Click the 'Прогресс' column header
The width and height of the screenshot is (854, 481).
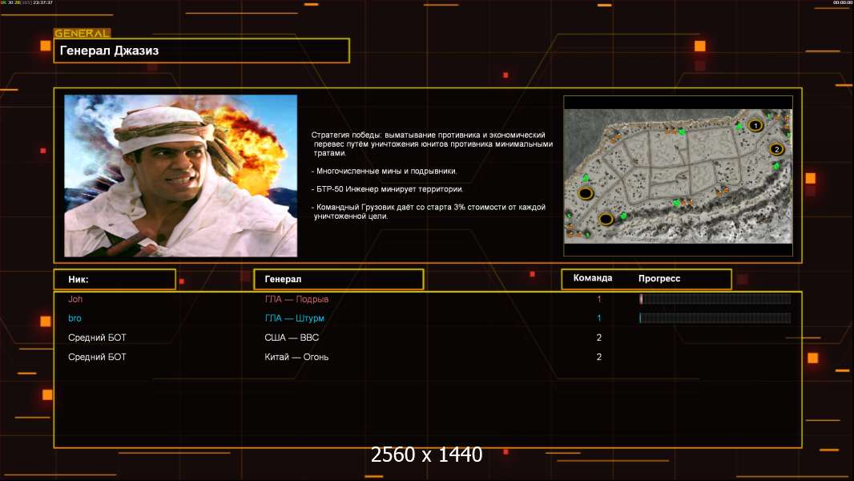pos(659,278)
